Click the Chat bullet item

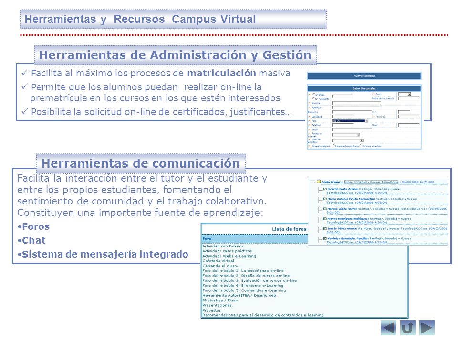(31, 240)
